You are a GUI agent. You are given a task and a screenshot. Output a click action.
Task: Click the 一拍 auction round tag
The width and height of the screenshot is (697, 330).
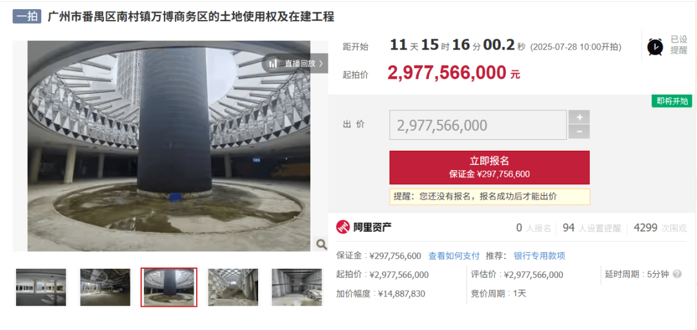pyautogui.click(x=26, y=17)
